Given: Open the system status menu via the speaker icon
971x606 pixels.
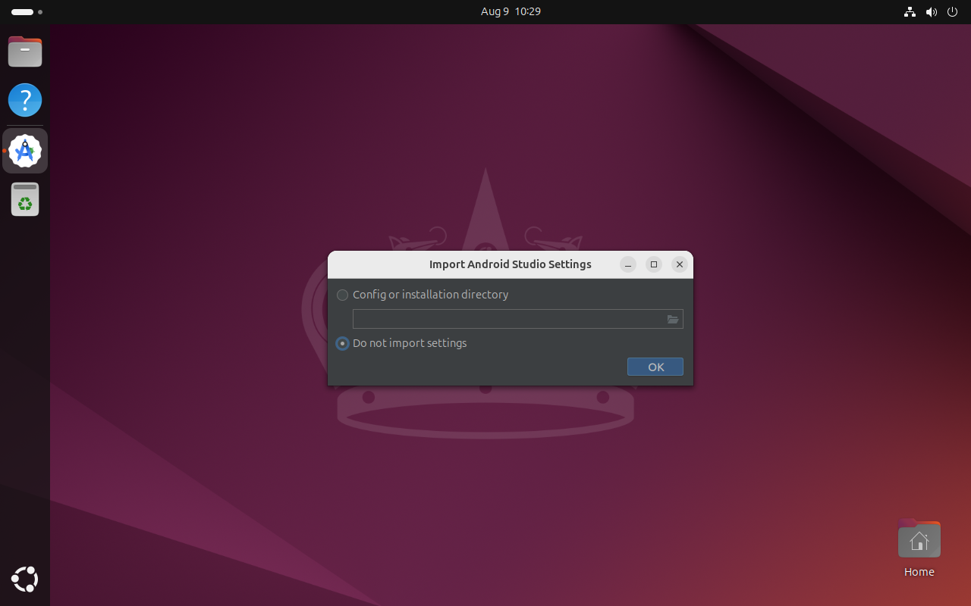Looking at the screenshot, I should point(932,12).
